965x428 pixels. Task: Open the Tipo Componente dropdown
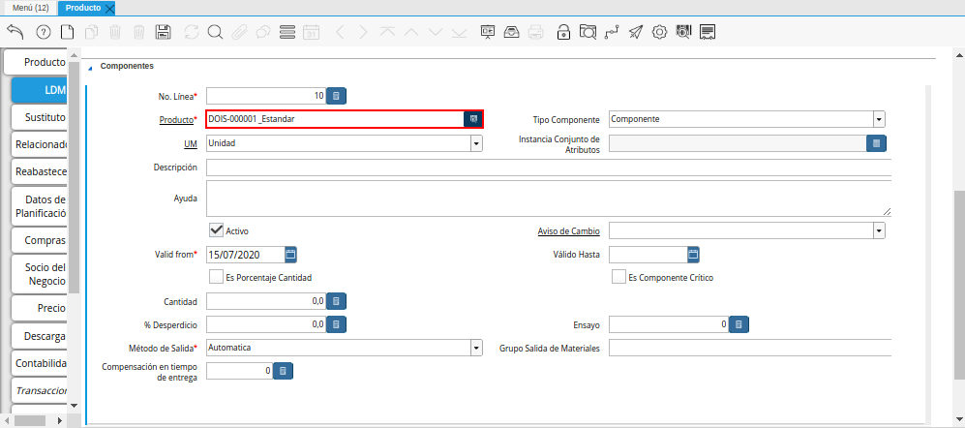[x=878, y=119]
